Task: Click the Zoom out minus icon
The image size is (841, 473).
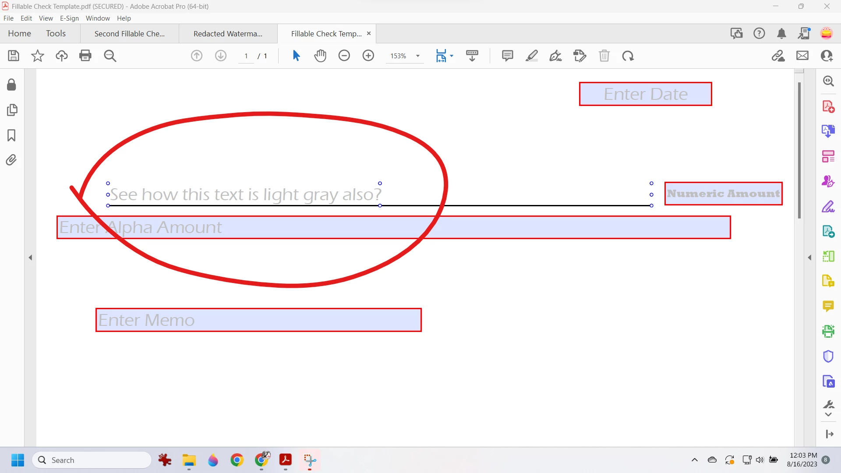Action: pos(344,56)
